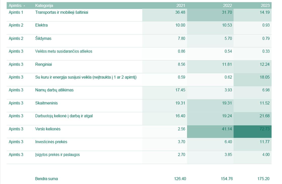Click Veiklos metu susidarančios atliekos row
The image size is (282, 184).
[139, 54]
